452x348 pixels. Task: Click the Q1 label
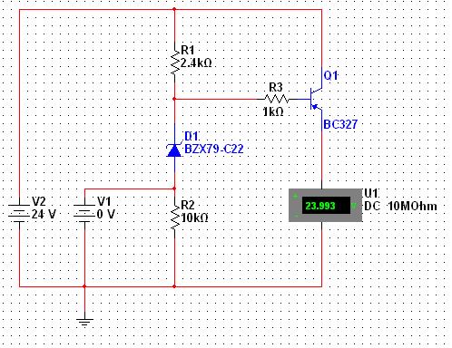click(x=330, y=75)
